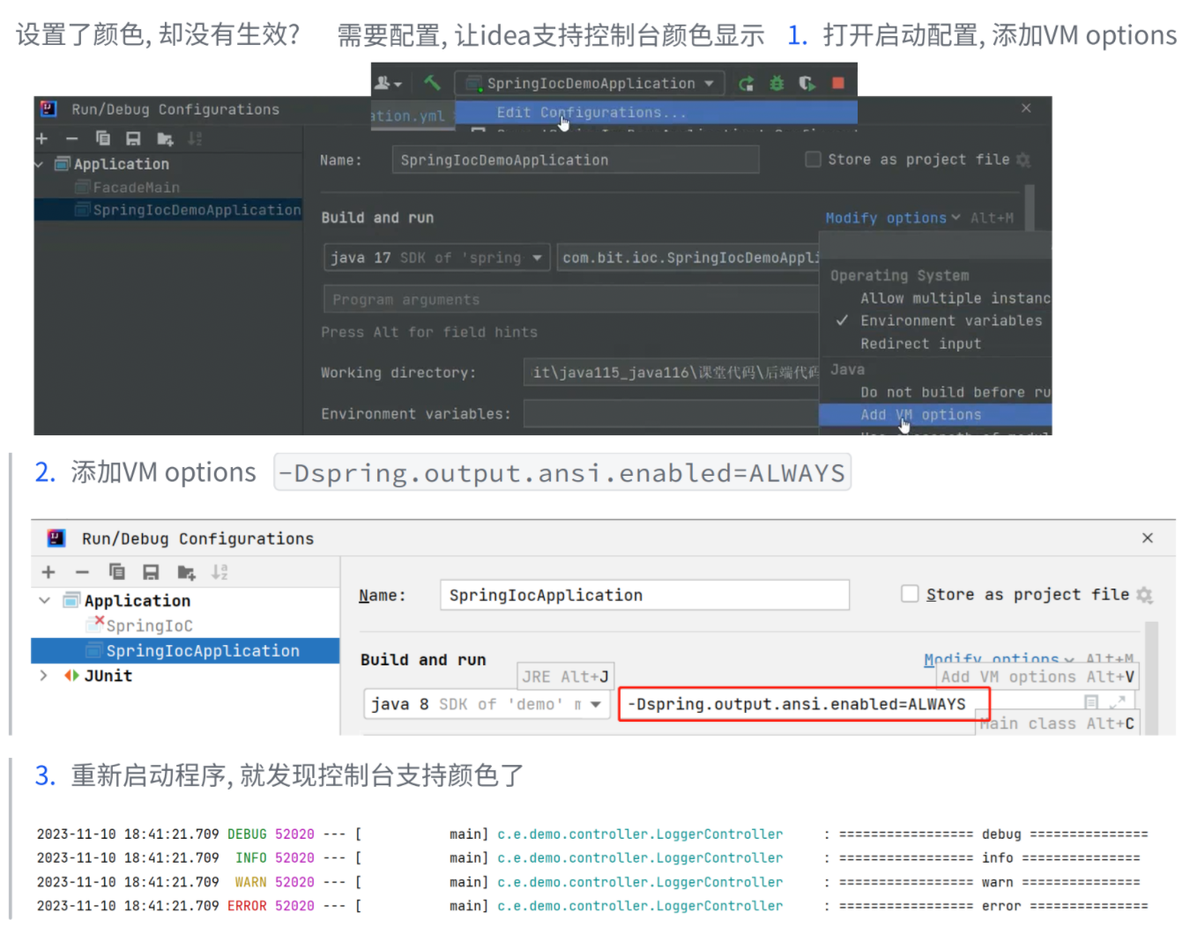The height and width of the screenshot is (927, 1190).
Task: Click the Program arguments field
Action: [x=571, y=300]
